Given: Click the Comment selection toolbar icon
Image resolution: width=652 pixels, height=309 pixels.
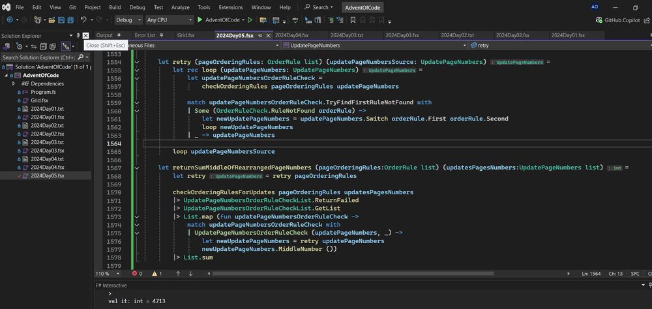Looking at the screenshot, I should 331,20.
